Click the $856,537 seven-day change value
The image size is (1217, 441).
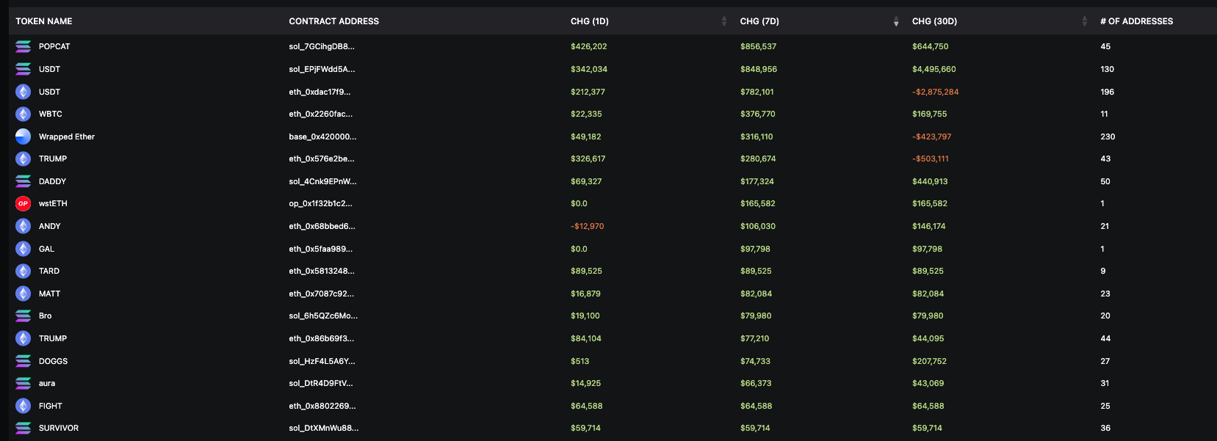pyautogui.click(x=759, y=46)
